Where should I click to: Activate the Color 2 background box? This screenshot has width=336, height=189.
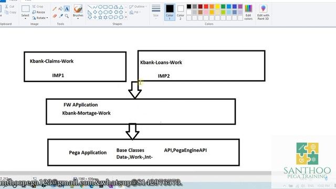click(181, 12)
